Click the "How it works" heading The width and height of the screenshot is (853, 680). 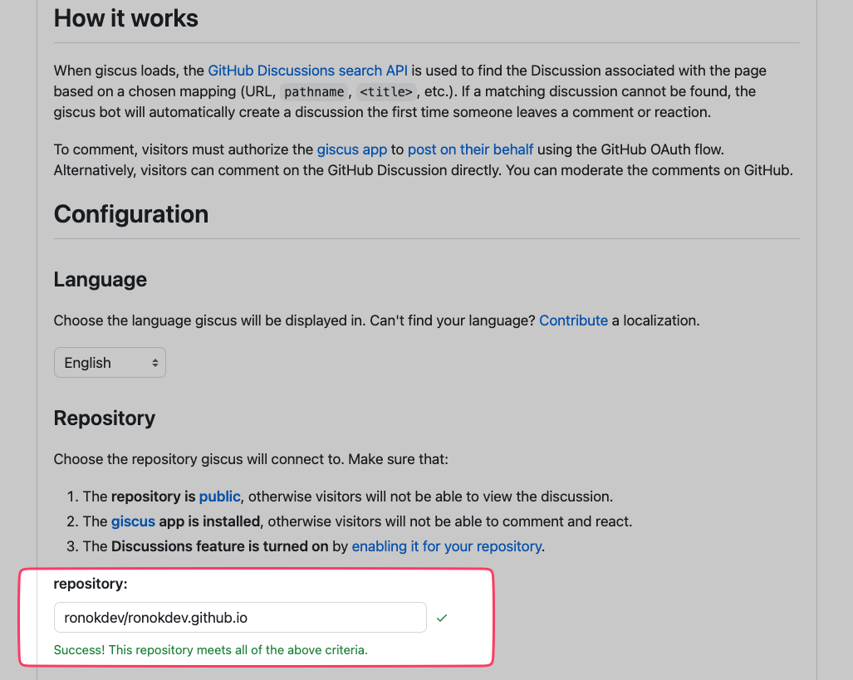tap(126, 18)
